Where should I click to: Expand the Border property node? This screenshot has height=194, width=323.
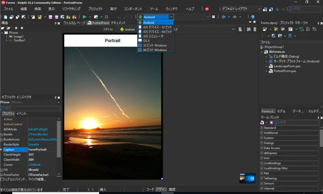point(2,134)
